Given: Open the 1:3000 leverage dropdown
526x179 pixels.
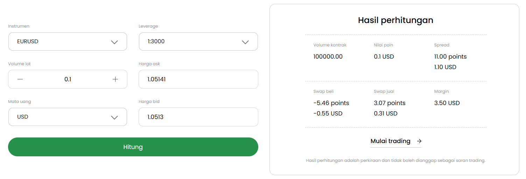Looking at the screenshot, I should pos(198,42).
